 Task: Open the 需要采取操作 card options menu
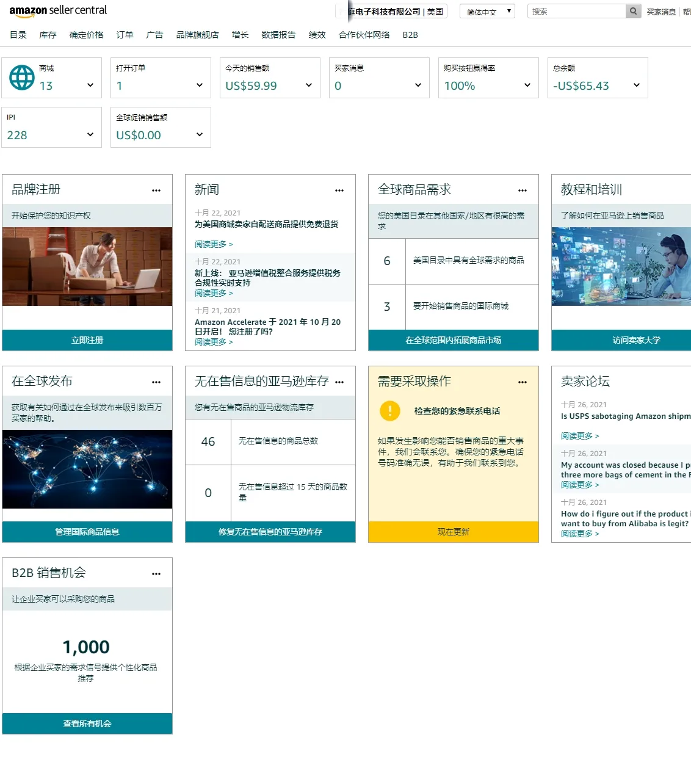click(523, 382)
